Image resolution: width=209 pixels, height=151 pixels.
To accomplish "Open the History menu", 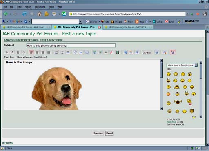I will (x=28, y=7).
